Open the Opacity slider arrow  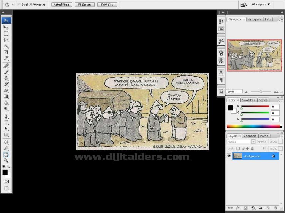tap(280, 141)
